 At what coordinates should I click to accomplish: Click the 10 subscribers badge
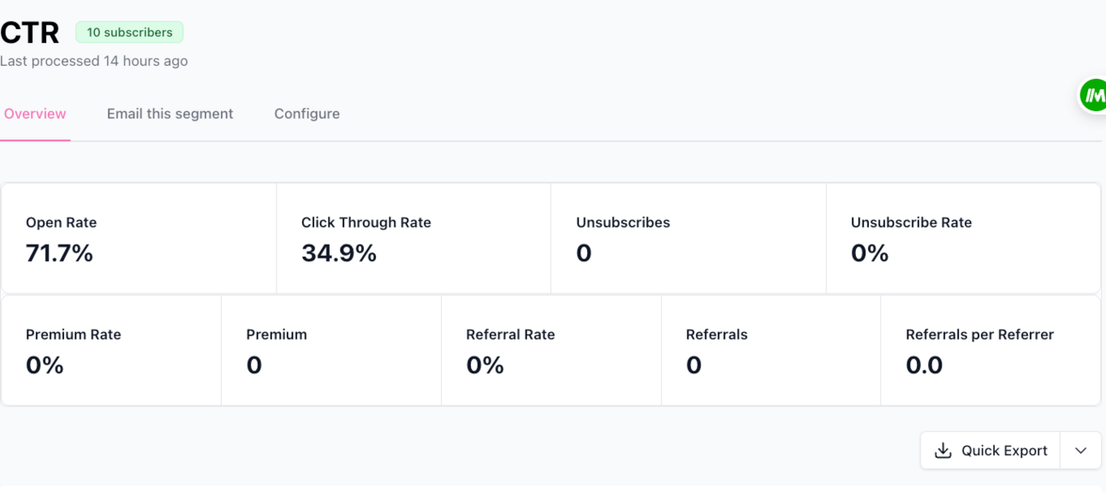tap(129, 33)
